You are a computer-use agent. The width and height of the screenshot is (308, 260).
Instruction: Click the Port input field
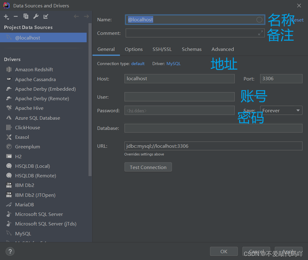pyautogui.click(x=281, y=79)
